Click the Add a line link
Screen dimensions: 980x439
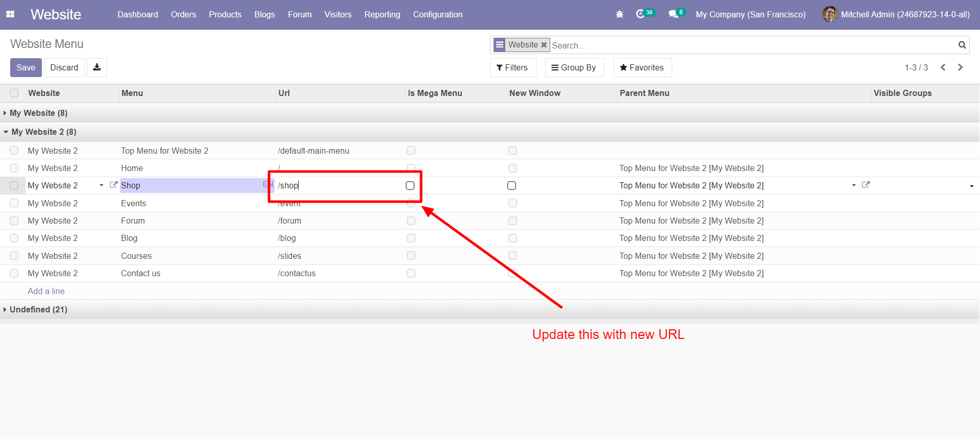click(x=46, y=291)
